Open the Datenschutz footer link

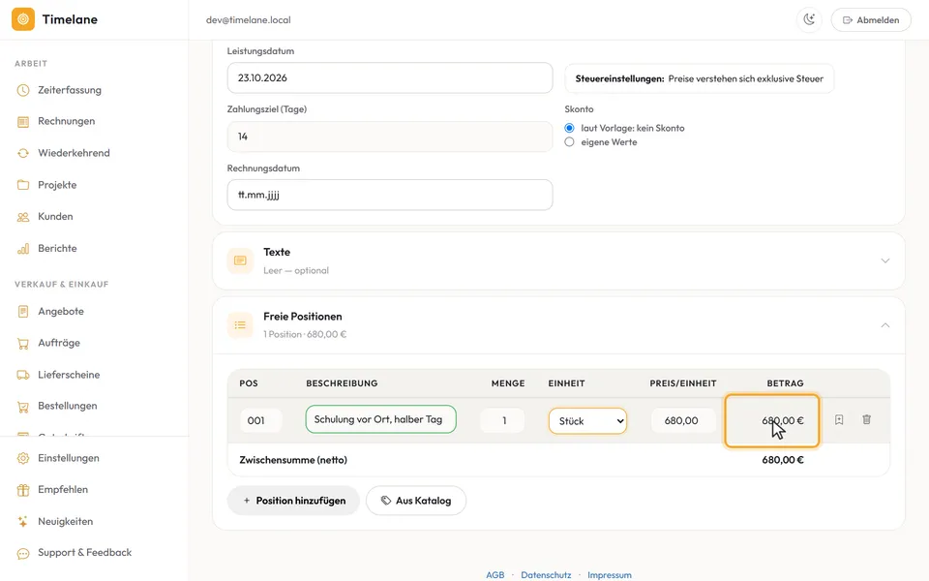click(x=546, y=575)
